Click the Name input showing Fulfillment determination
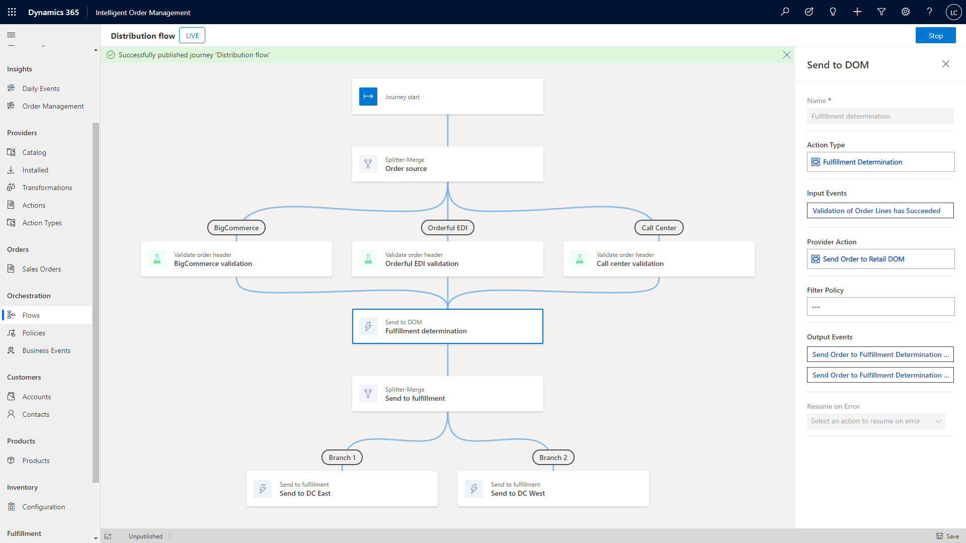The height and width of the screenshot is (543, 966). tap(880, 116)
